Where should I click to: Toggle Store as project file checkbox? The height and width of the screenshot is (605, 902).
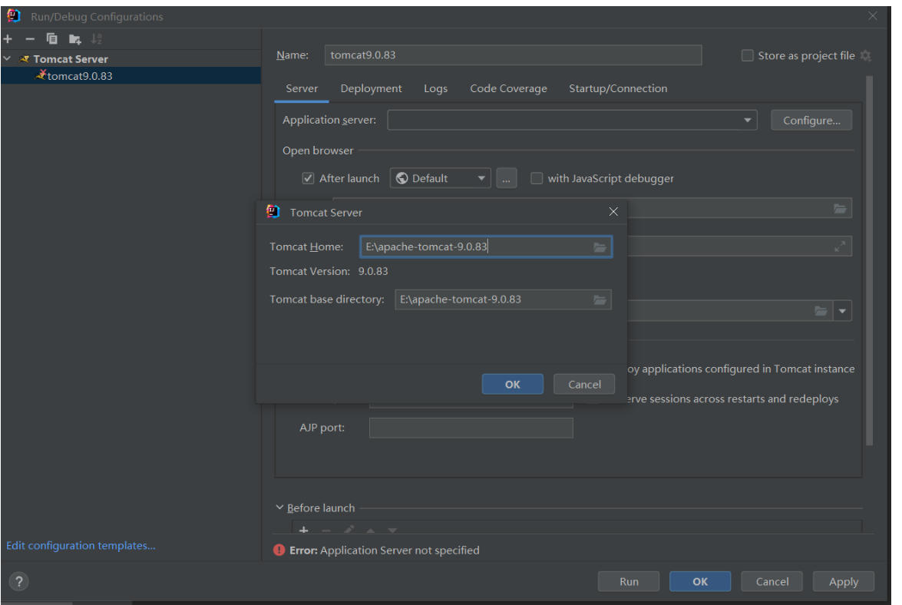747,56
